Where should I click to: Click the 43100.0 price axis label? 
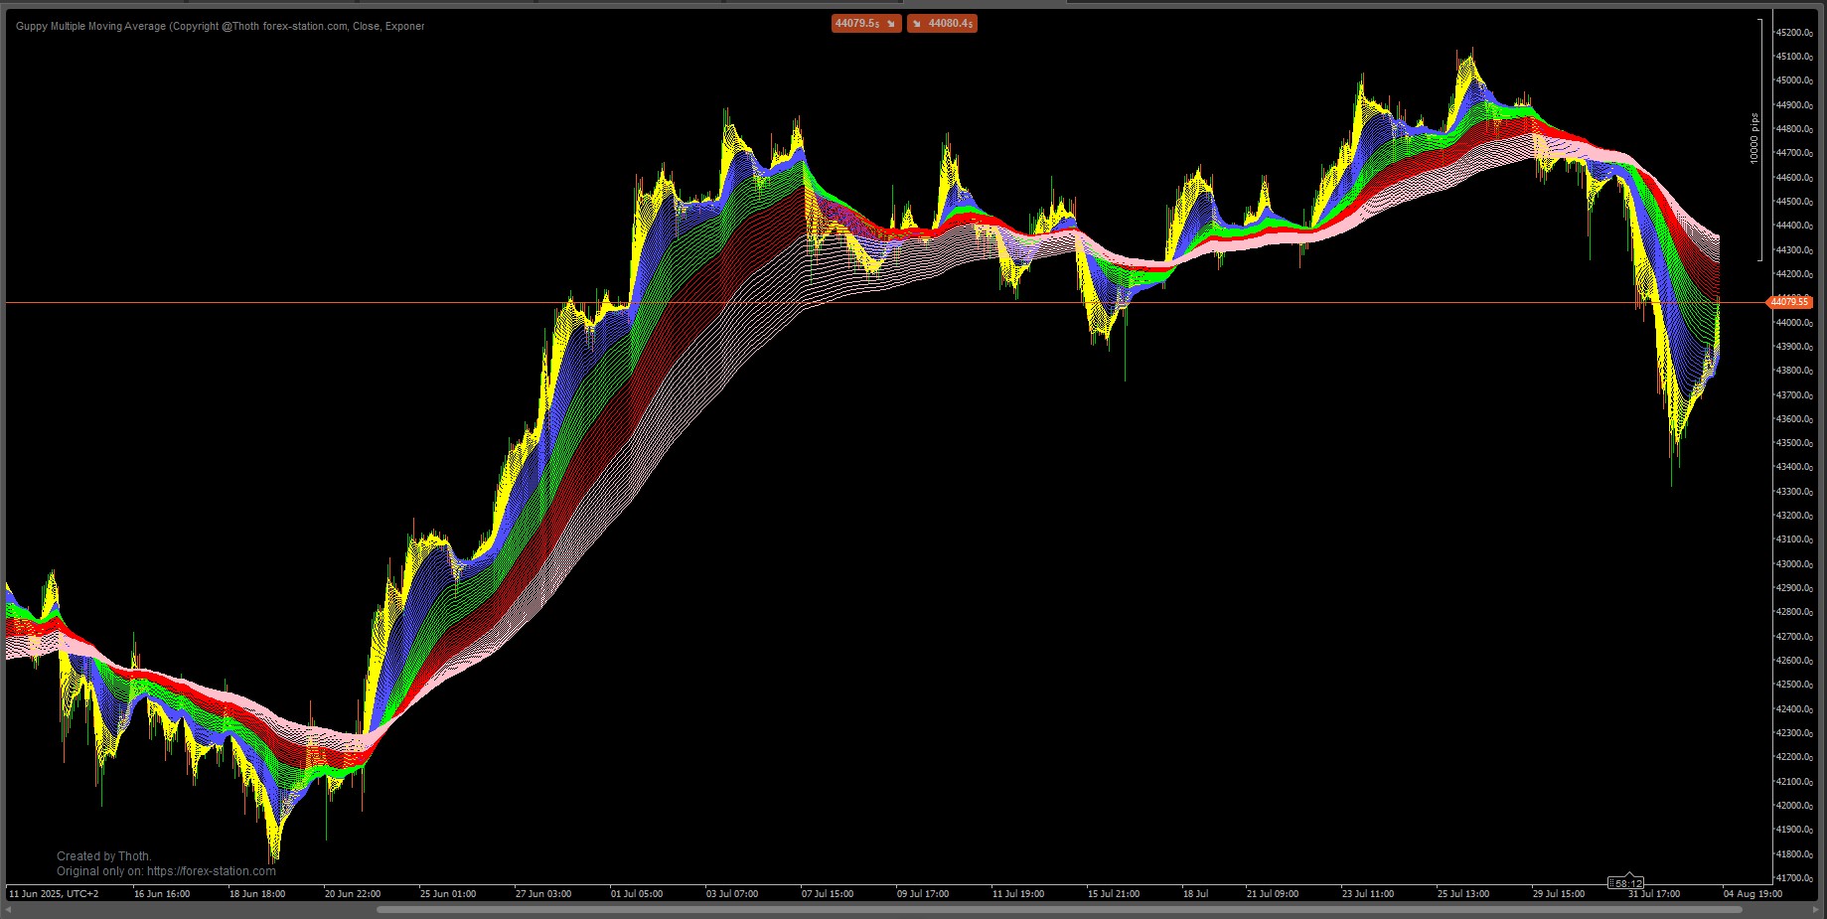pyautogui.click(x=1794, y=539)
